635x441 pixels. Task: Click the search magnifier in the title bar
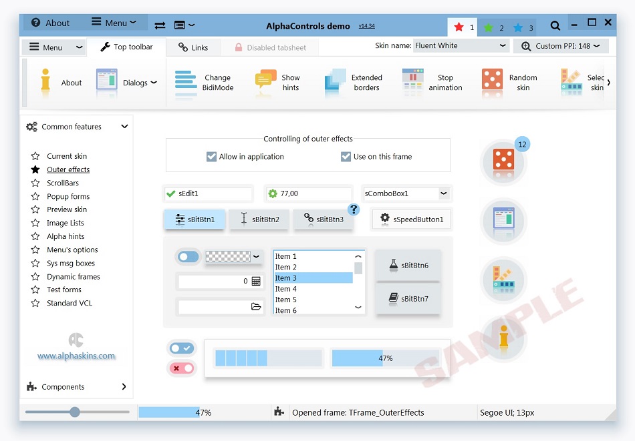[555, 26]
